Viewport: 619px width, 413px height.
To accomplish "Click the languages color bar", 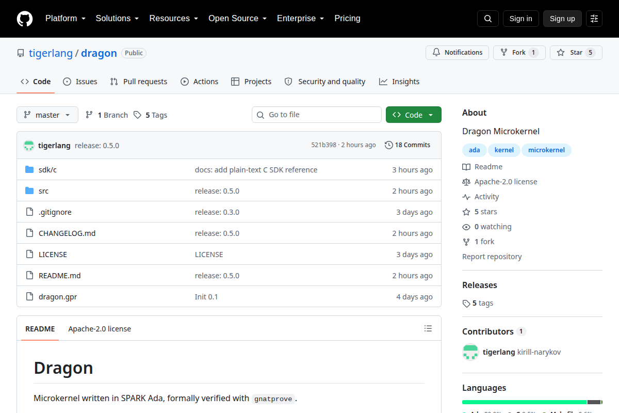I will (x=532, y=402).
